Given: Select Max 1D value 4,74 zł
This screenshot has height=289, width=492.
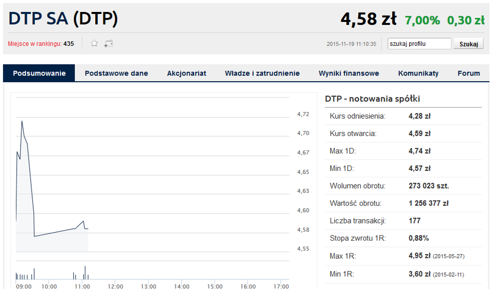Looking at the screenshot, I should coord(420,151).
